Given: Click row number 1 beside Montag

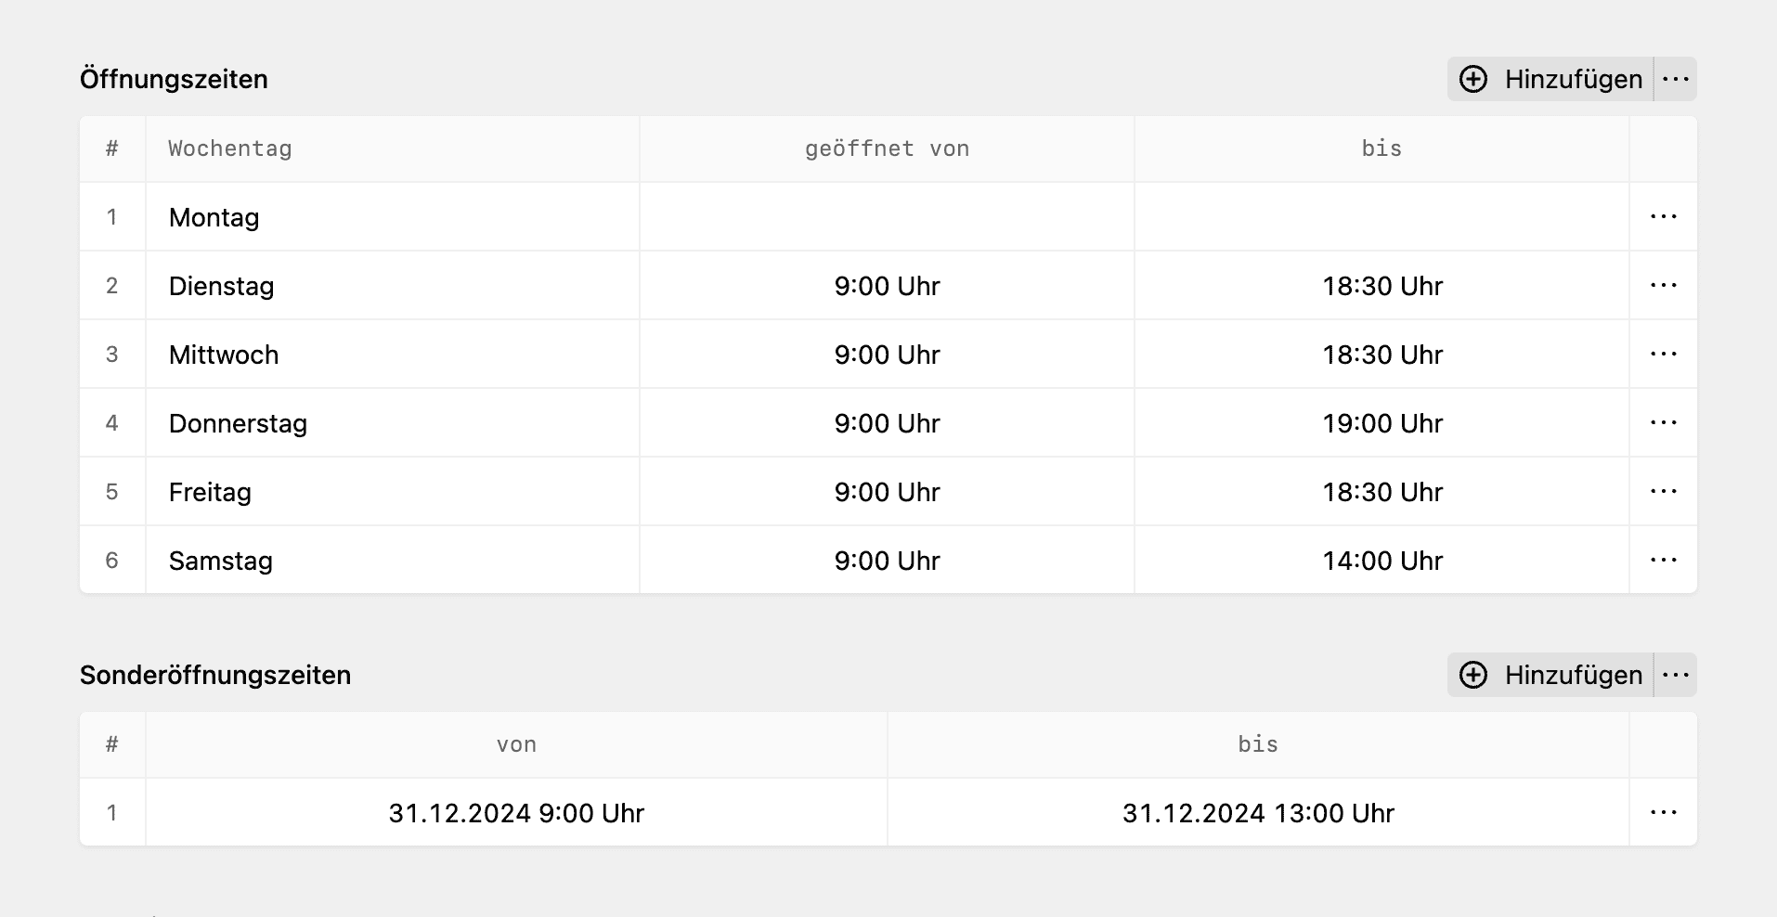Looking at the screenshot, I should 112,217.
